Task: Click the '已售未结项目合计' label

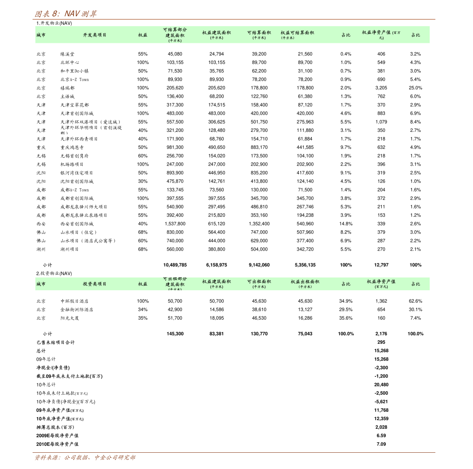Action: (x=56, y=342)
